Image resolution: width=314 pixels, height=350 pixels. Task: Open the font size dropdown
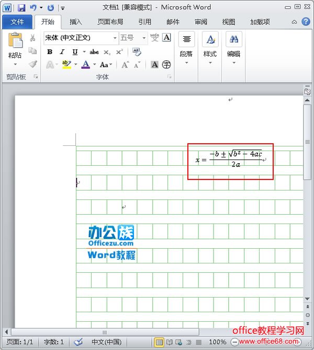pyautogui.click(x=144, y=38)
